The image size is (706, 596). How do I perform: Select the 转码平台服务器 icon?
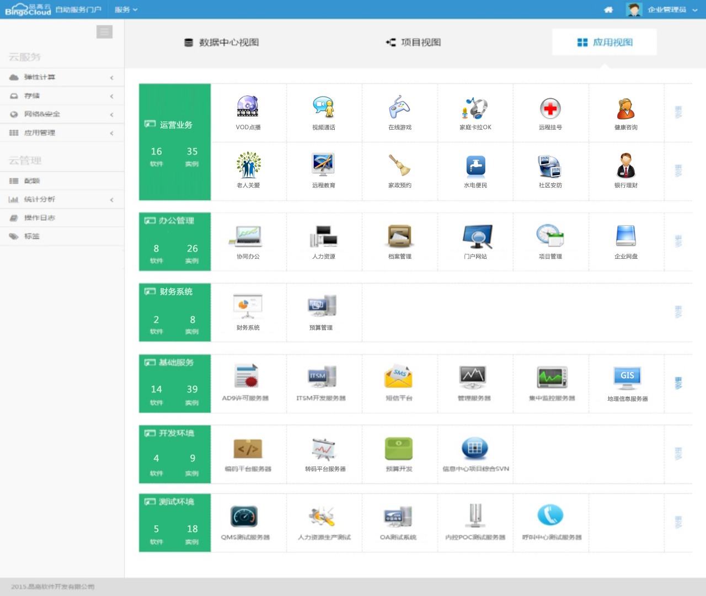click(x=324, y=449)
